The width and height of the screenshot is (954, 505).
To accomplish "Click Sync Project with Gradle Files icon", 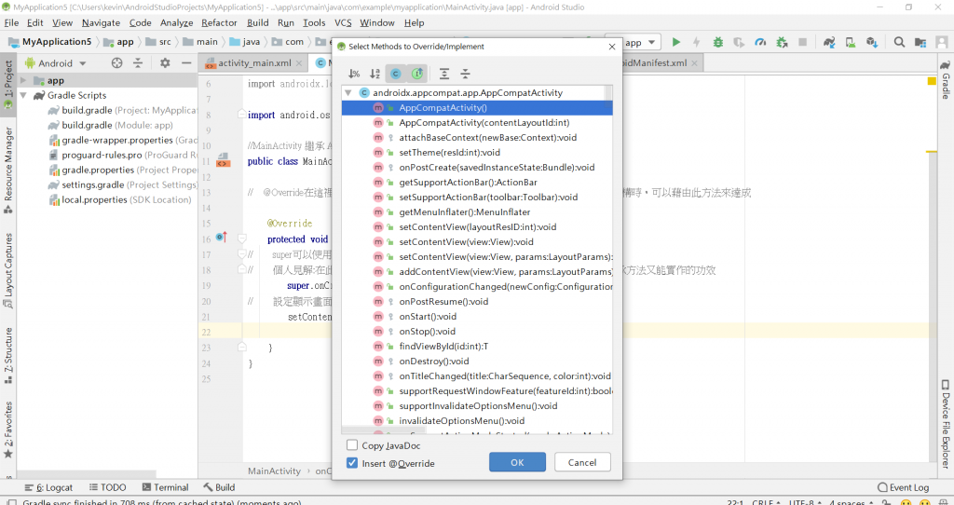I will pos(829,43).
